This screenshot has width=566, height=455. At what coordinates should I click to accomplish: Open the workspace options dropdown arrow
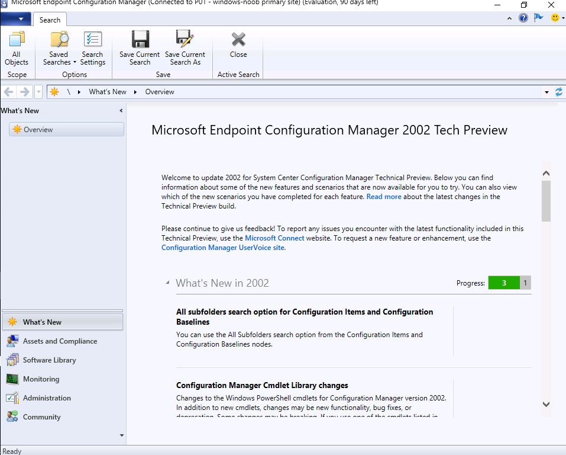(x=122, y=435)
